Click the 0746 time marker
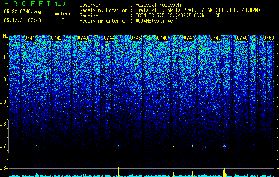The image size is (279, 177). pos(162,38)
